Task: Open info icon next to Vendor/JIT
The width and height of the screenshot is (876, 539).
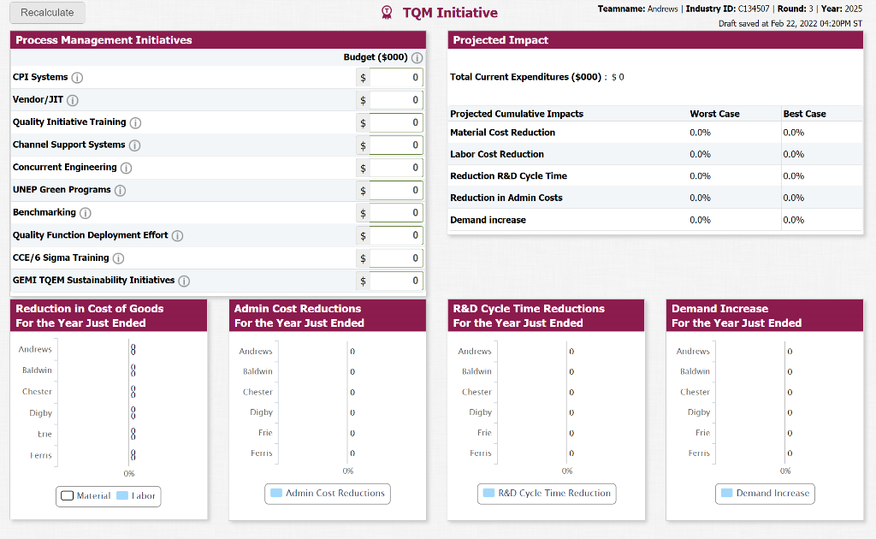Action: click(x=73, y=101)
